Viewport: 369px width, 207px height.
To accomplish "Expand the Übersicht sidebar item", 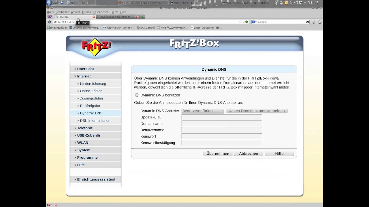I will click(x=95, y=69).
